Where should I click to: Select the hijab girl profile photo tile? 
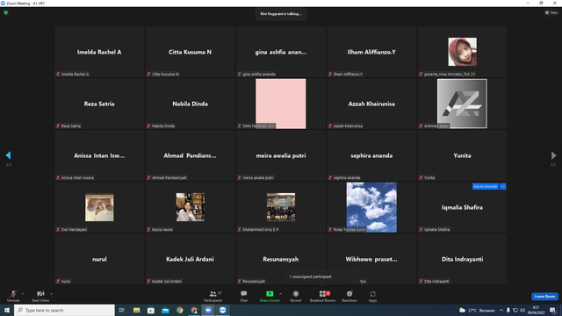click(x=463, y=52)
